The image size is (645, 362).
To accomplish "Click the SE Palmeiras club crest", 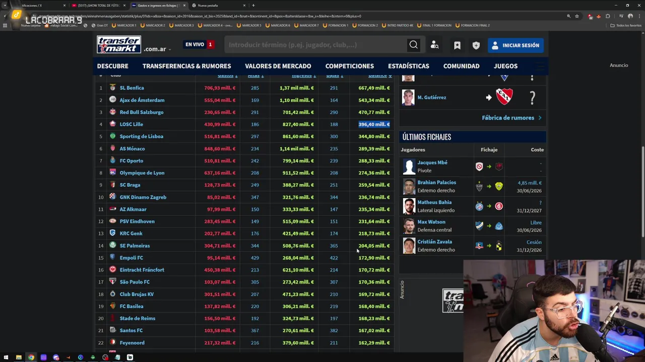I will pos(113,245).
